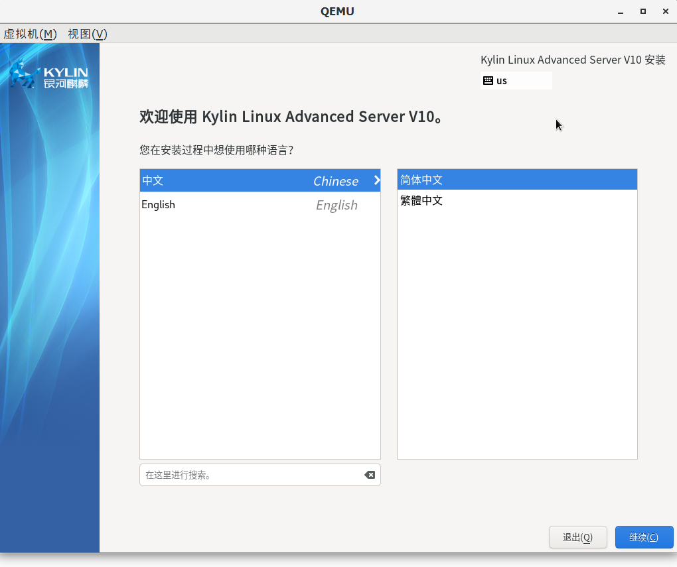This screenshot has width=677, height=567.
Task: Focus the language search field
Action: coord(260,475)
